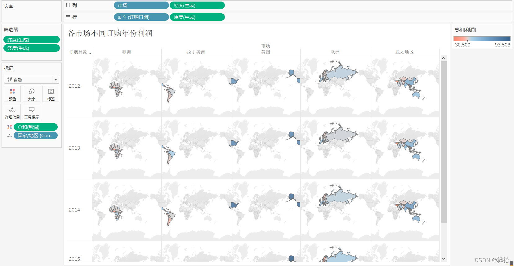
Task: Click the rows shelf icon
Action: click(68, 17)
